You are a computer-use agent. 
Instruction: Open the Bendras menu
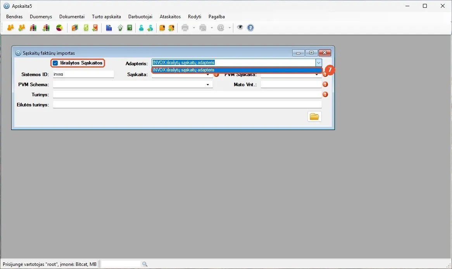14,17
